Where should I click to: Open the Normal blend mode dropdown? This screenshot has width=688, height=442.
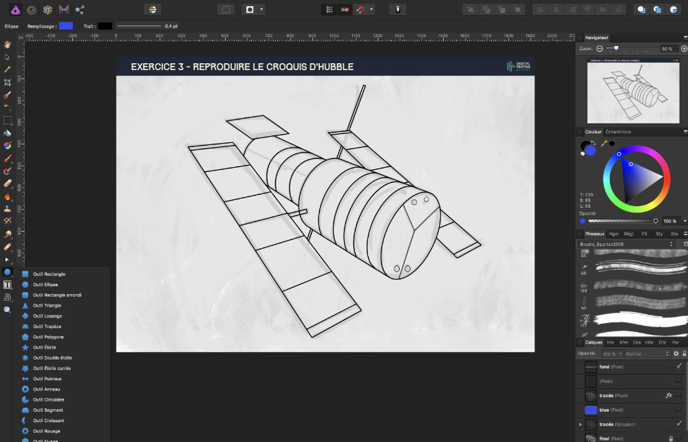click(646, 353)
